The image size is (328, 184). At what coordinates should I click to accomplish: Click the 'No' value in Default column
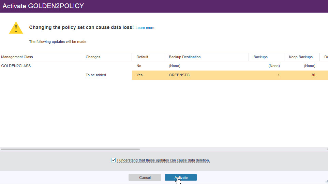point(139,66)
